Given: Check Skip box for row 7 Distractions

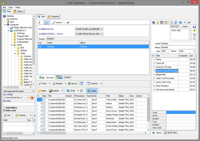Looking at the screenshot, I should click(44, 122).
